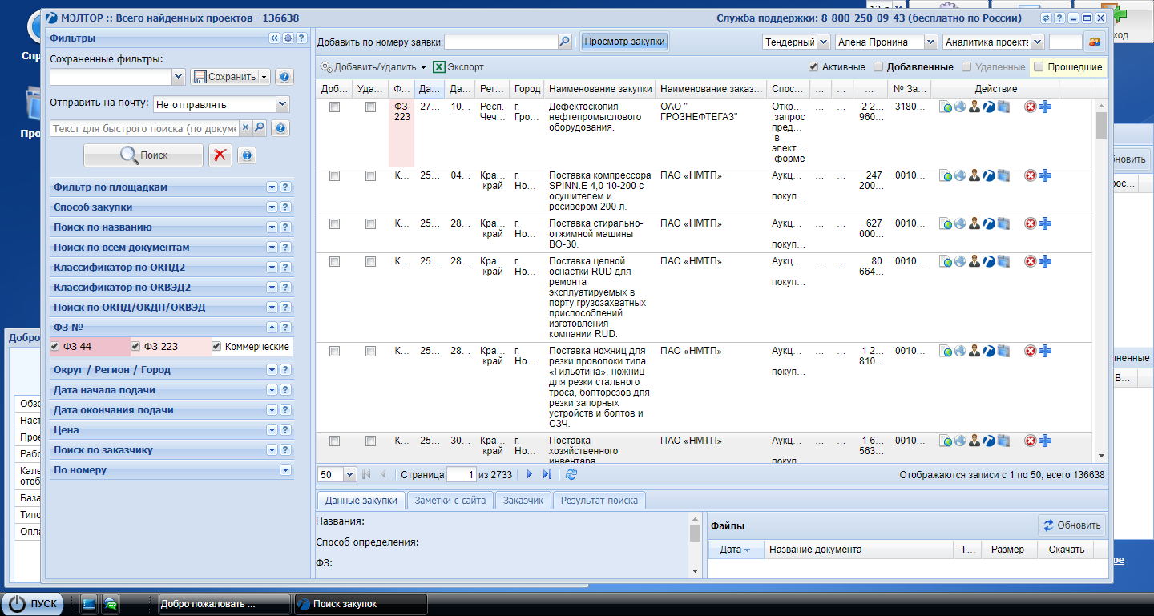Go to next page of results
The image size is (1154, 616).
point(529,474)
